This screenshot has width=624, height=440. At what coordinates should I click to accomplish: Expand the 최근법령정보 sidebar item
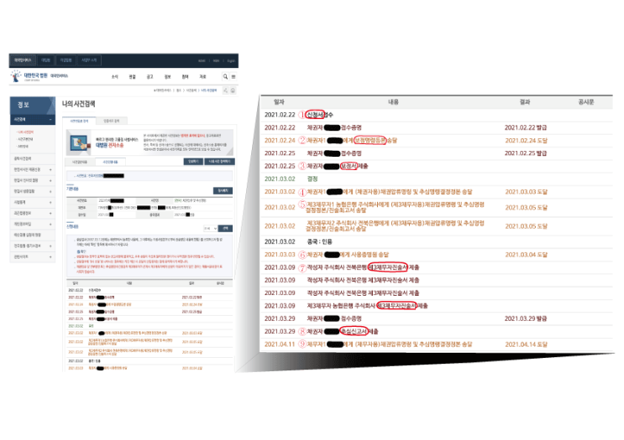(x=33, y=213)
